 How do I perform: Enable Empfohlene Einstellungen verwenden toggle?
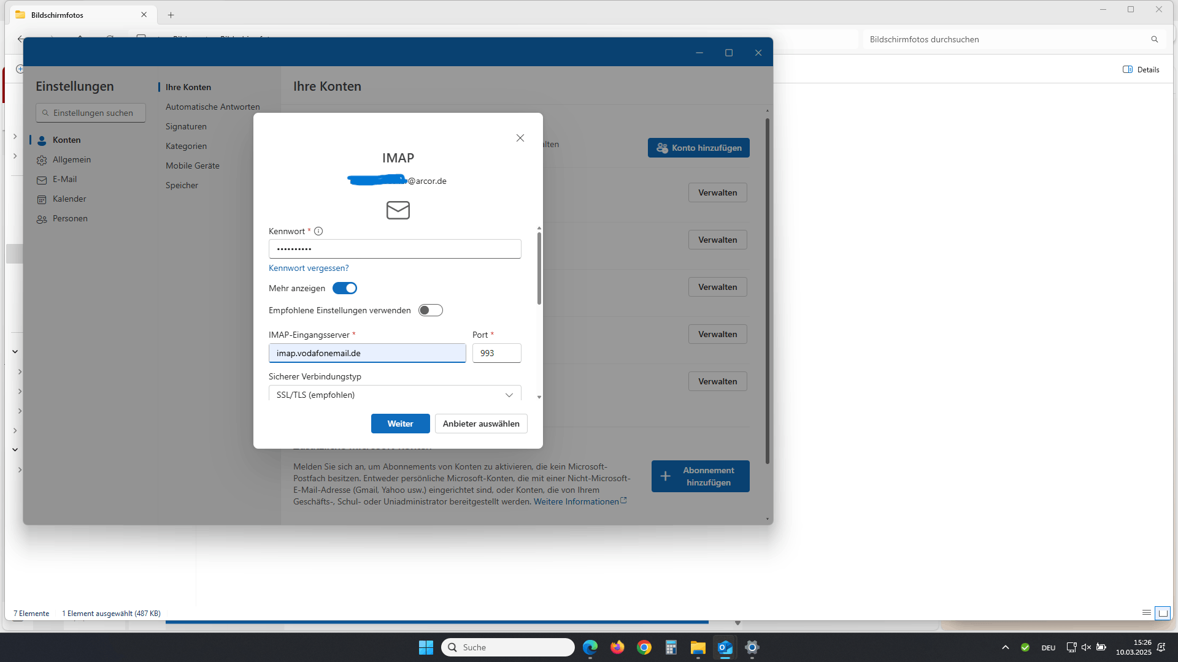(x=430, y=310)
